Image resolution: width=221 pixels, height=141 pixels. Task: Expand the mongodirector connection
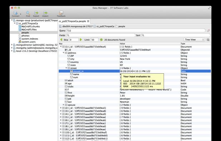pyautogui.click(x=12, y=45)
